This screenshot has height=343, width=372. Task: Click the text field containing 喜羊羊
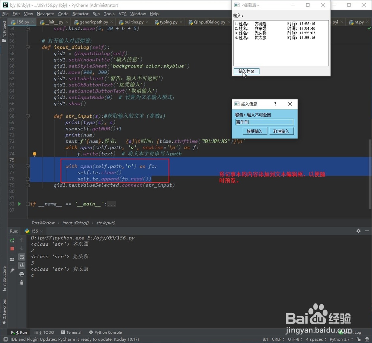(264, 122)
